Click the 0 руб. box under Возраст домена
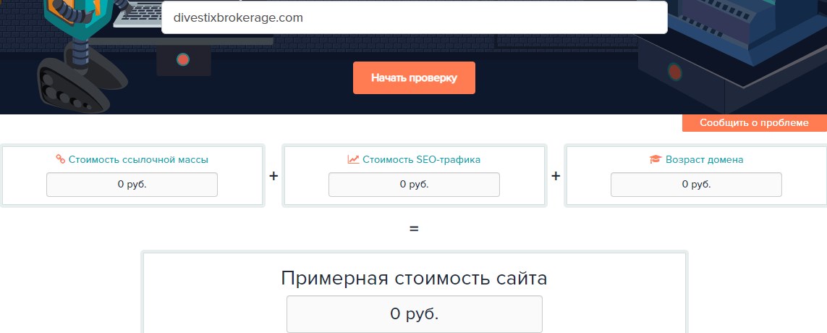This screenshot has width=827, height=333. pyautogui.click(x=696, y=185)
